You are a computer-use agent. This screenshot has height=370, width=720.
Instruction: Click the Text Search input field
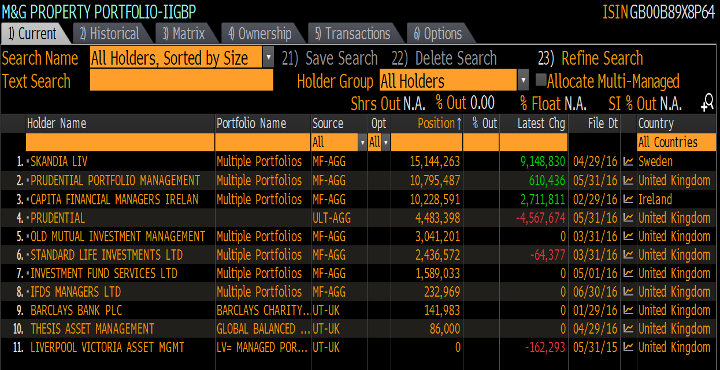click(x=181, y=80)
